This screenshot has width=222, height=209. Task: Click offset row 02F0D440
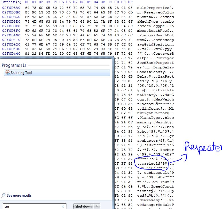[11, 54]
